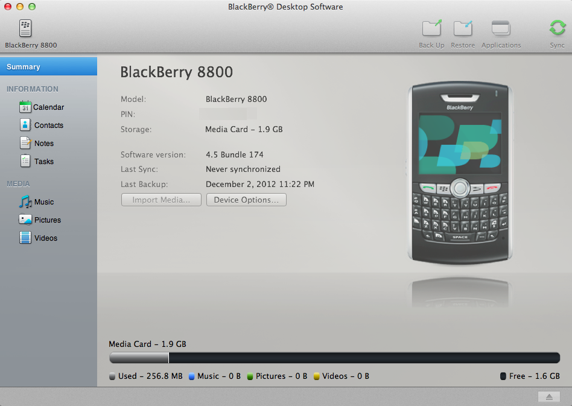
Task: Click the INFORMATION section header
Action: click(x=33, y=89)
